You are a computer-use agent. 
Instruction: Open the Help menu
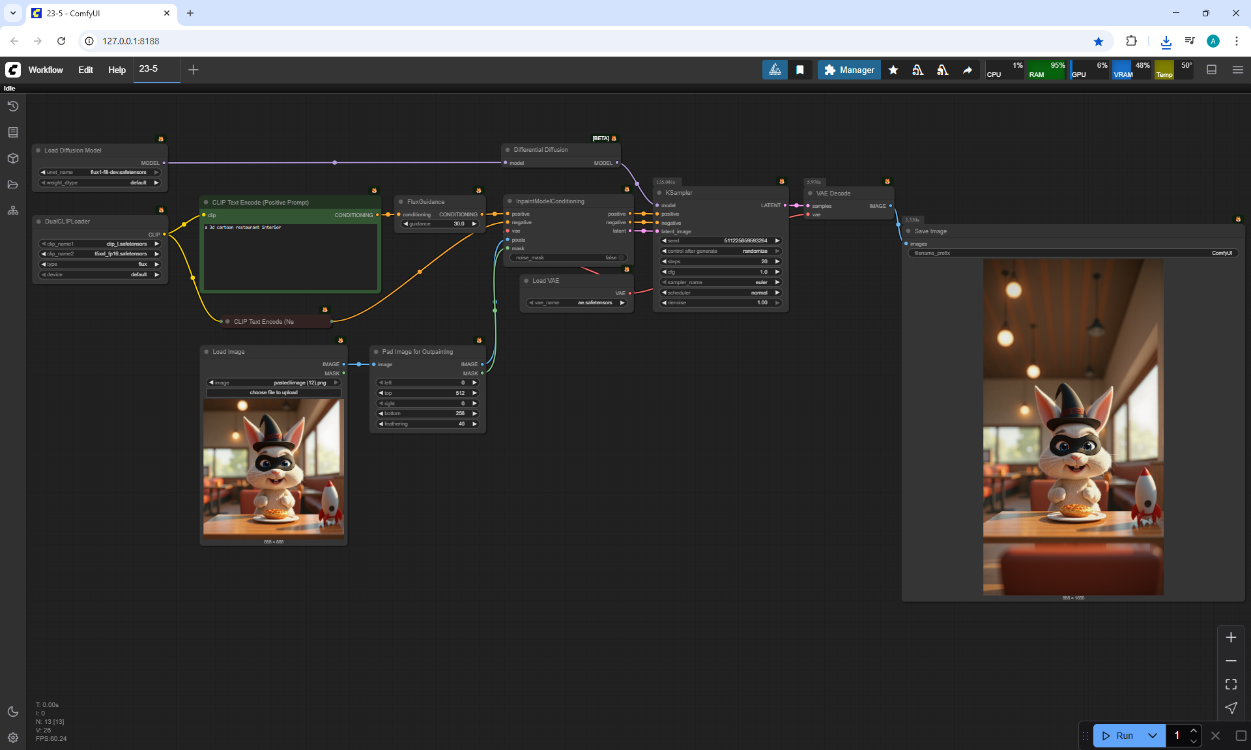[117, 70]
